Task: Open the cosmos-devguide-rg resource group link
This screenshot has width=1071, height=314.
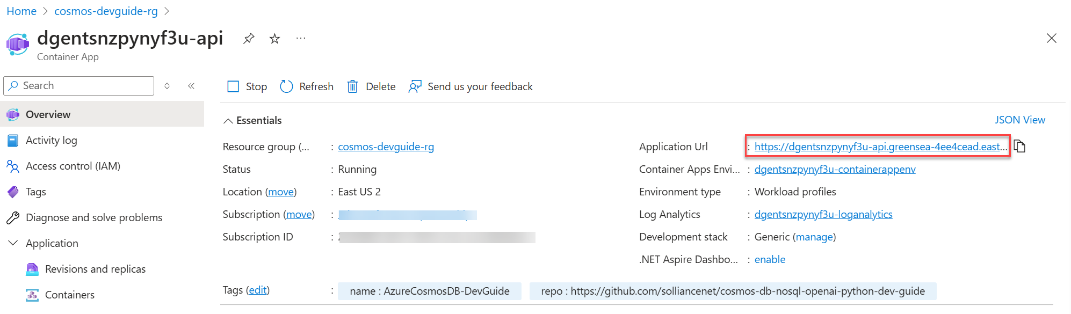Action: pos(386,147)
